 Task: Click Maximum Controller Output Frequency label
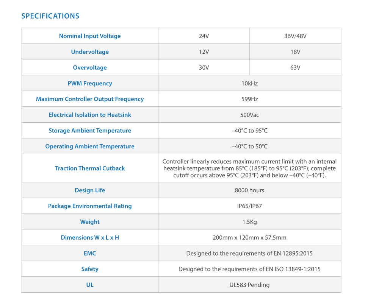point(90,99)
